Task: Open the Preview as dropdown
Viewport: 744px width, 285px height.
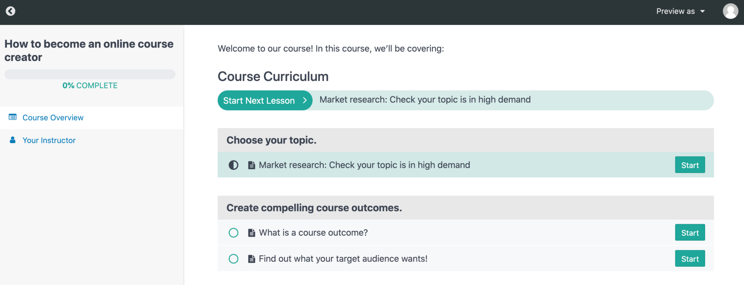Action: [x=680, y=11]
